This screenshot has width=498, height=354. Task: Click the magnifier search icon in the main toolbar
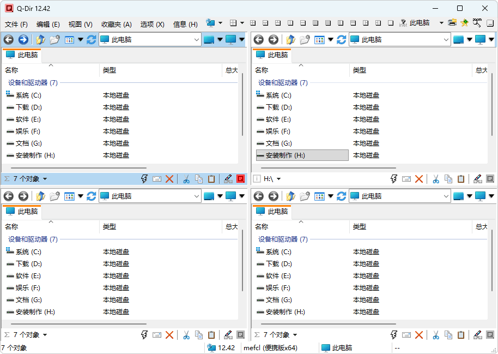tap(477, 23)
